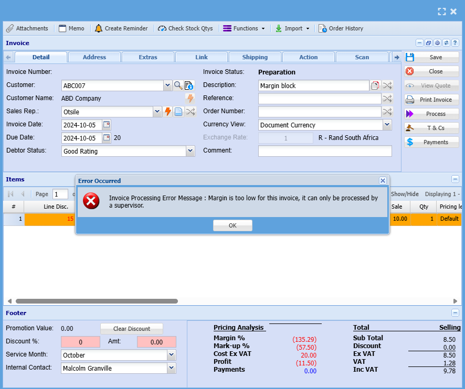This screenshot has height=389, width=465.
Task: Click the Create Reminder bell icon
Action: pos(99,28)
